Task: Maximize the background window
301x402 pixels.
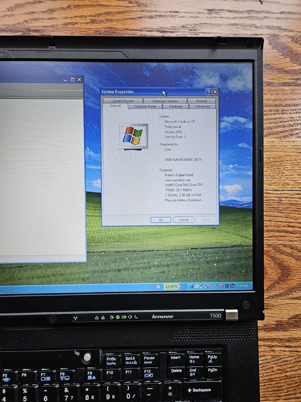Action: [73, 80]
